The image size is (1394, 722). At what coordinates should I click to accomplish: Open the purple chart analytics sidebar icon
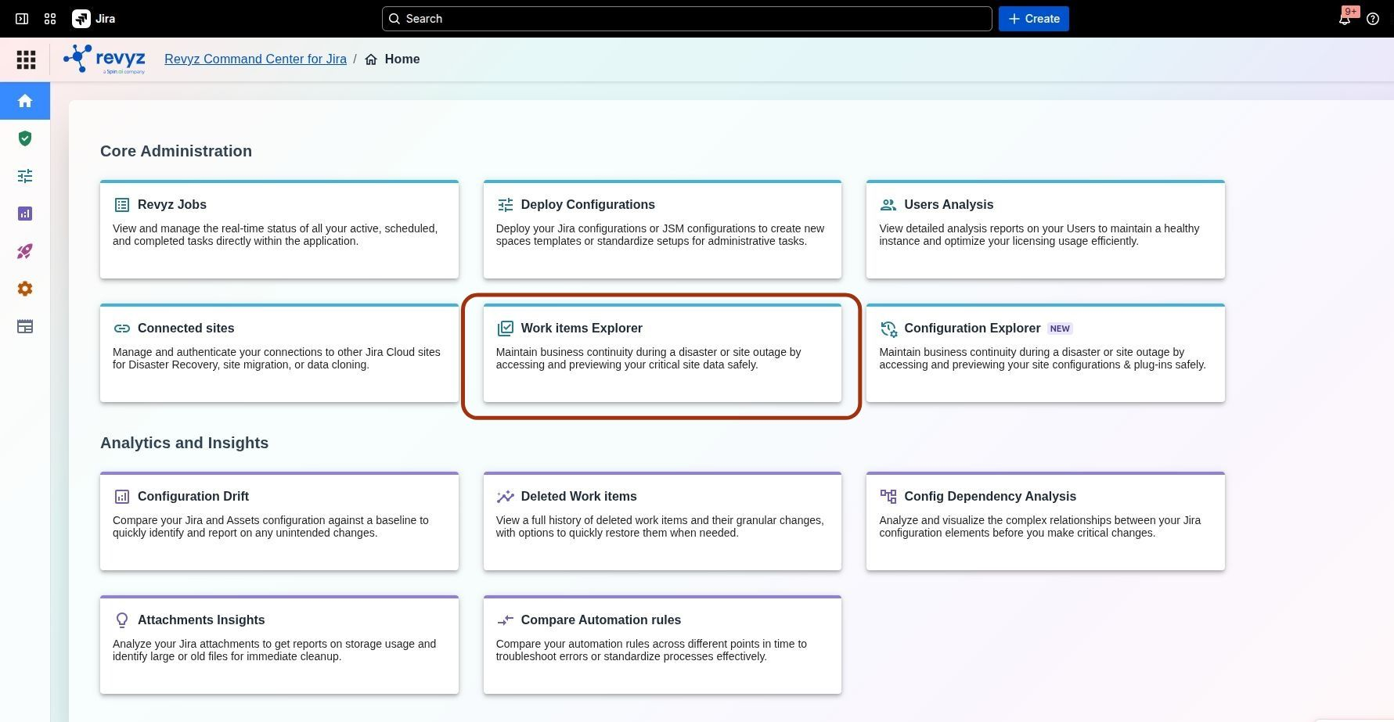click(x=25, y=214)
